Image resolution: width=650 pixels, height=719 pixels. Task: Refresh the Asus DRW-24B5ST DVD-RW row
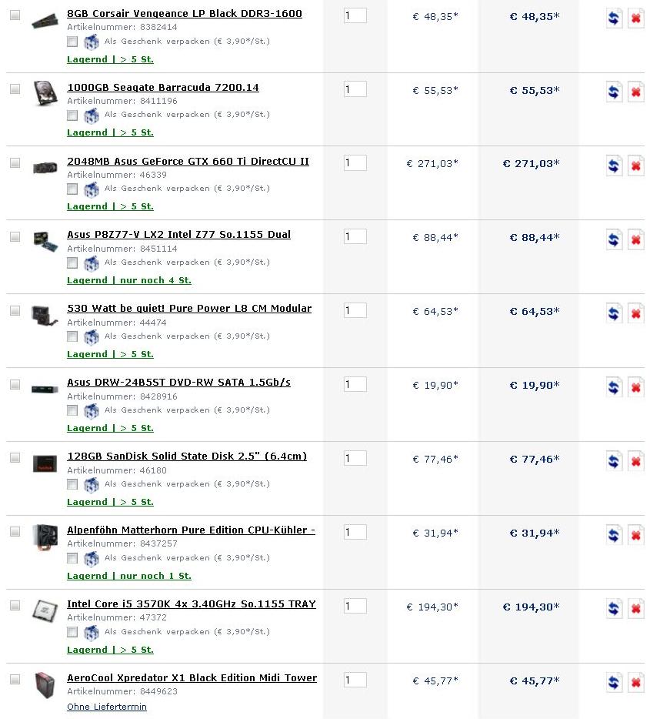(614, 388)
